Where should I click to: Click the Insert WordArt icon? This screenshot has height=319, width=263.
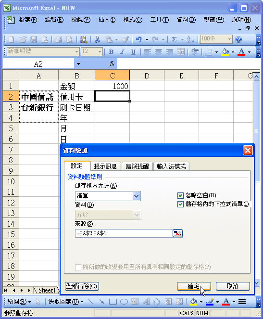click(x=146, y=302)
